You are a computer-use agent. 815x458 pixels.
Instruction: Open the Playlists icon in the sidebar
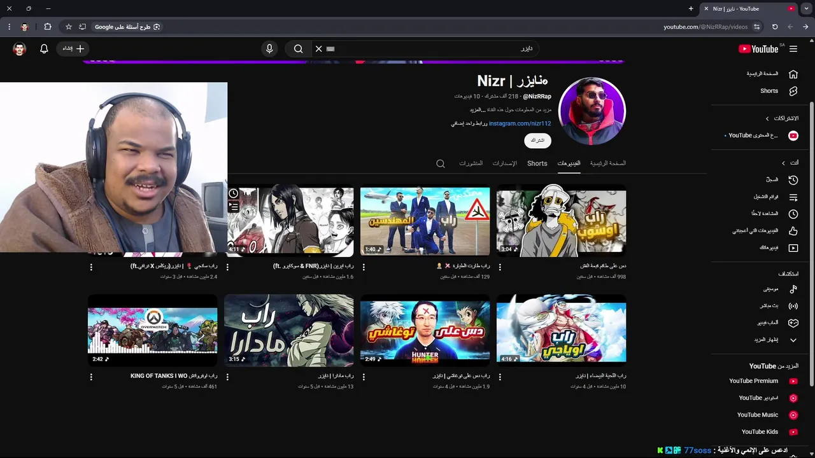pyautogui.click(x=793, y=197)
